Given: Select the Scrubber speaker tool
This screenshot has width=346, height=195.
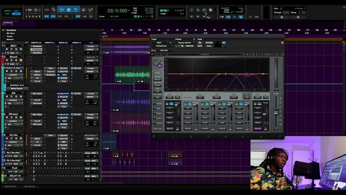Looking at the screenshot, I should [84, 10].
